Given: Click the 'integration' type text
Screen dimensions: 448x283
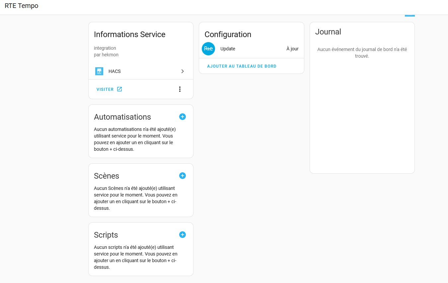Looking at the screenshot, I should pos(105,48).
